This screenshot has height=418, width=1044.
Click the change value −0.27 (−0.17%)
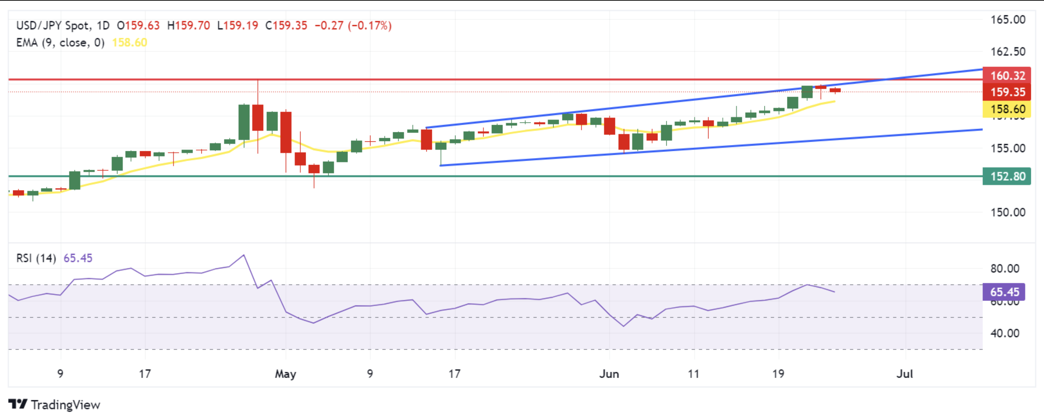click(x=353, y=25)
